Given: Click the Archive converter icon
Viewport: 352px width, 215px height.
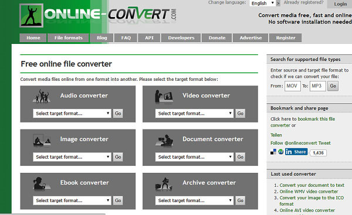Looking at the screenshot, I should coord(164,184).
